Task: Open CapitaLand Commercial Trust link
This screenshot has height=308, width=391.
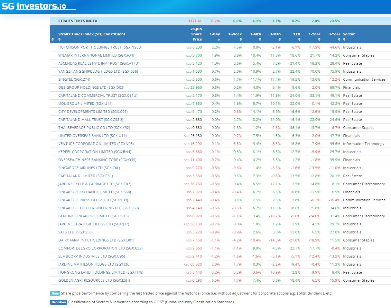Action: click(x=98, y=95)
